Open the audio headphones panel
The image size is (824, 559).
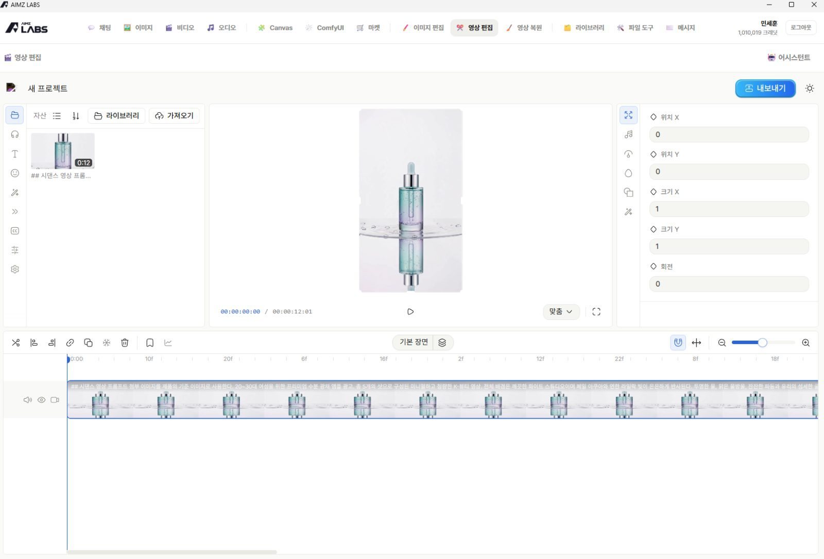point(15,134)
